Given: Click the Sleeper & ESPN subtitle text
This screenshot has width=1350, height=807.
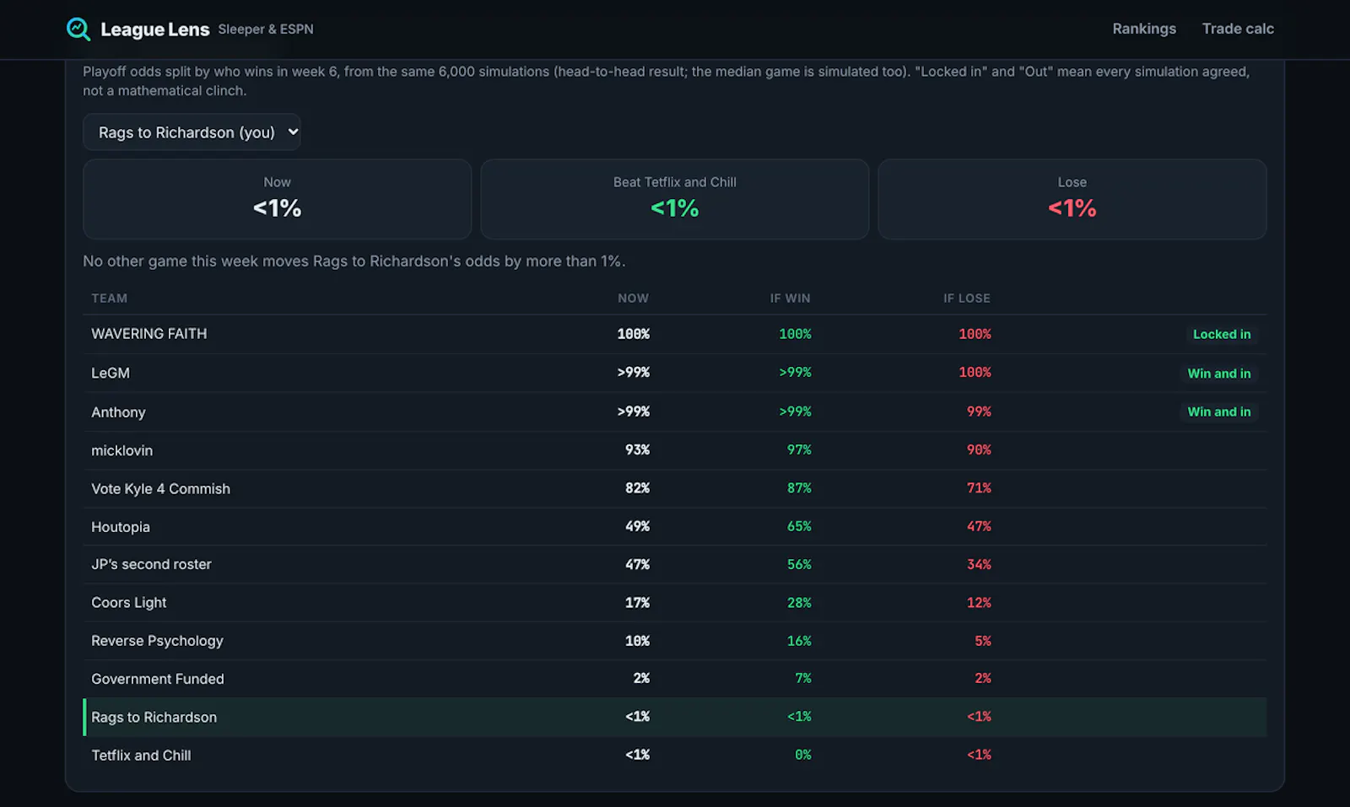Looking at the screenshot, I should [x=266, y=29].
